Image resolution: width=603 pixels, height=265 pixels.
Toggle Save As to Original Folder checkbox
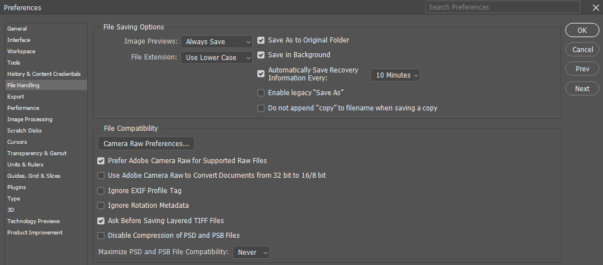[261, 40]
